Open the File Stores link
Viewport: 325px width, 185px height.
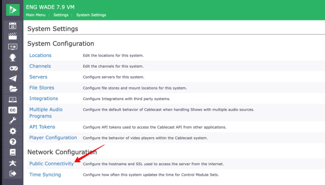(42, 88)
